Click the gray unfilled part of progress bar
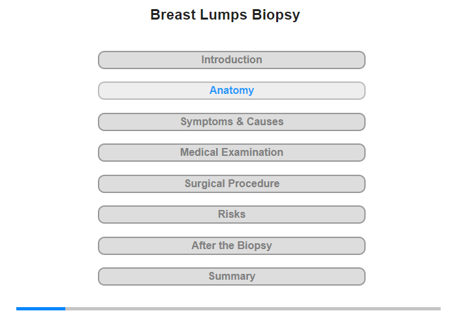The width and height of the screenshot is (457, 313). [253, 308]
